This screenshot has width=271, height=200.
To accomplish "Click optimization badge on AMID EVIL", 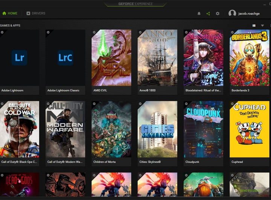I will (x=94, y=32).
